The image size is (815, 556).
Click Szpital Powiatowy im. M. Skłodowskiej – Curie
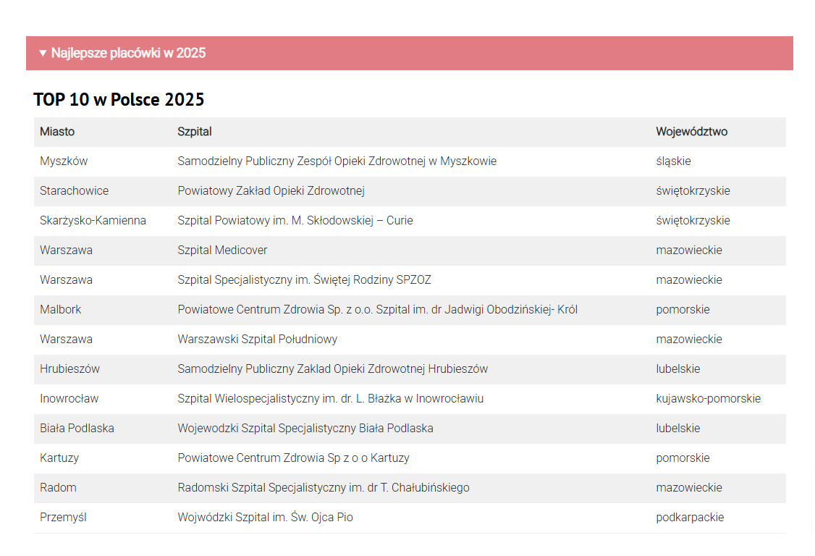(295, 221)
